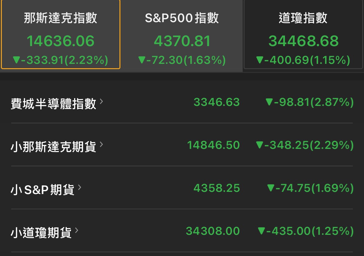Click down-triangle icon beside -98.81(2.87%)
This screenshot has height=256, width=364.
click(269, 102)
